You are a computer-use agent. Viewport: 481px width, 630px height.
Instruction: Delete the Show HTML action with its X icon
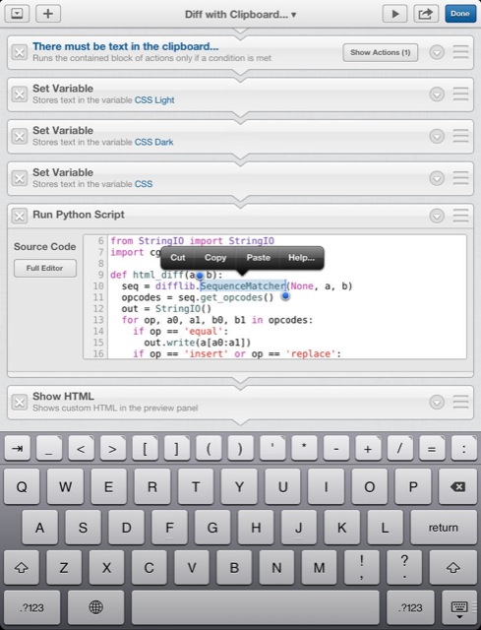click(20, 402)
